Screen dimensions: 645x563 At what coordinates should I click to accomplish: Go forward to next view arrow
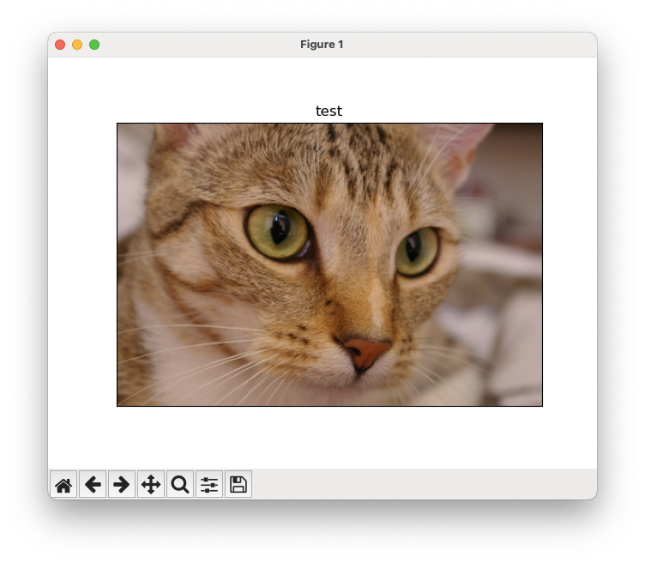122,484
